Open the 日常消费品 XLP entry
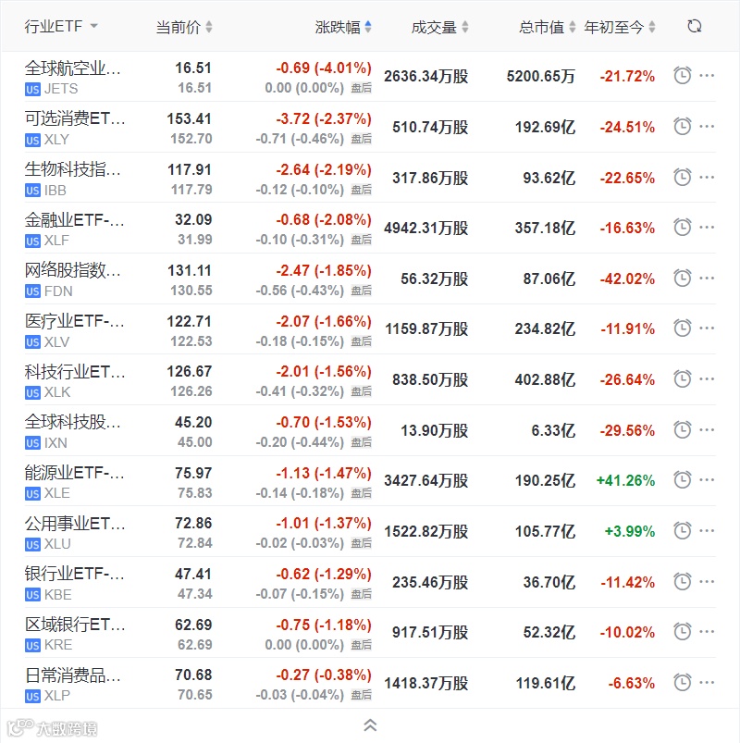Viewport: 740px width, 743px height. pos(73,684)
